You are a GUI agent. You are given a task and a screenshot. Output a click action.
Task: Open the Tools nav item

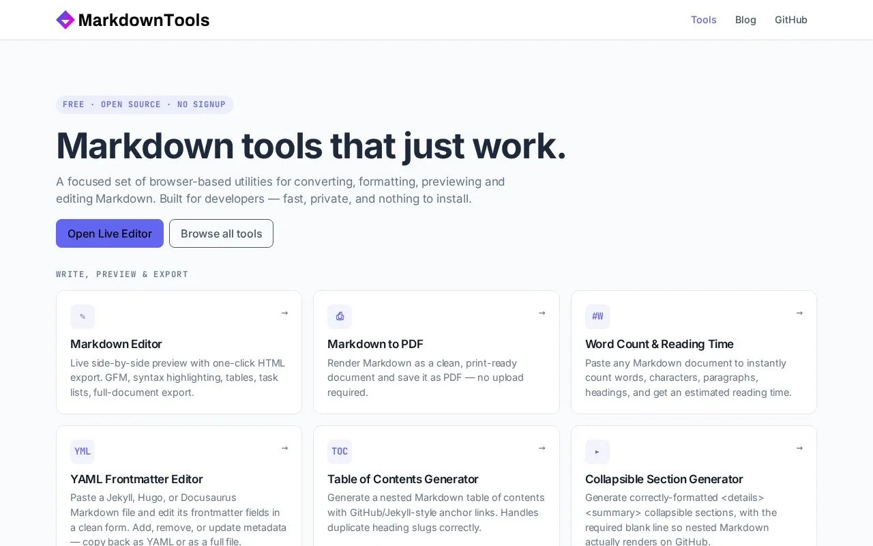703,20
